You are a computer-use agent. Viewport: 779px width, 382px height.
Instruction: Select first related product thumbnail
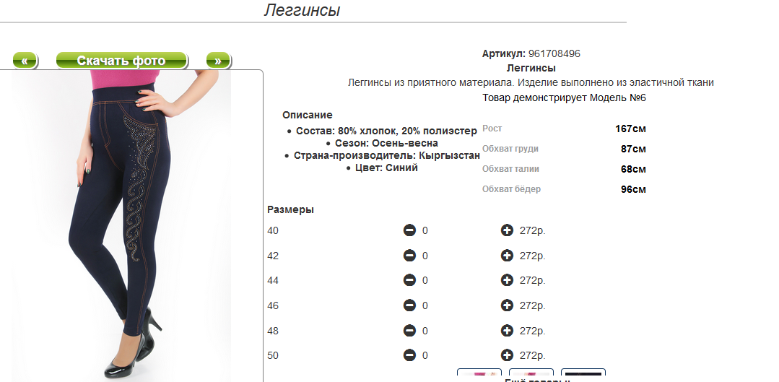point(479,375)
